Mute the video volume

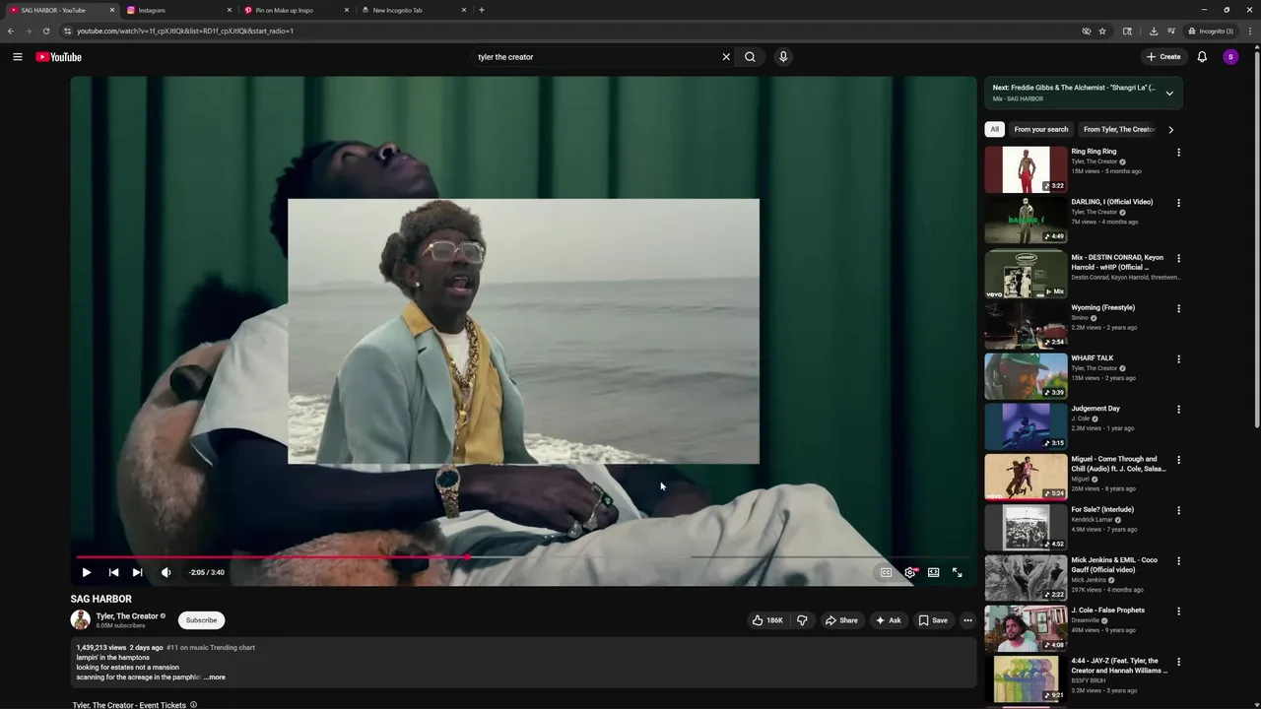(166, 572)
